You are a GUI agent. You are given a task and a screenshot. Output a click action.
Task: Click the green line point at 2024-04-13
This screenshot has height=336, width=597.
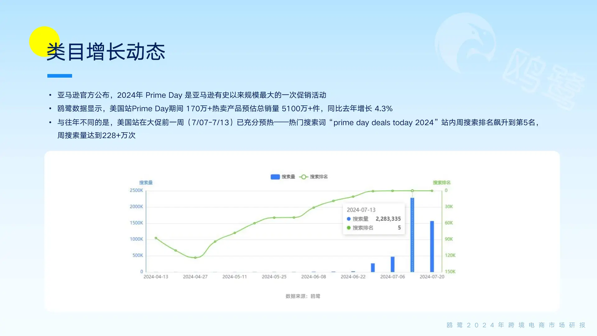[x=156, y=238]
